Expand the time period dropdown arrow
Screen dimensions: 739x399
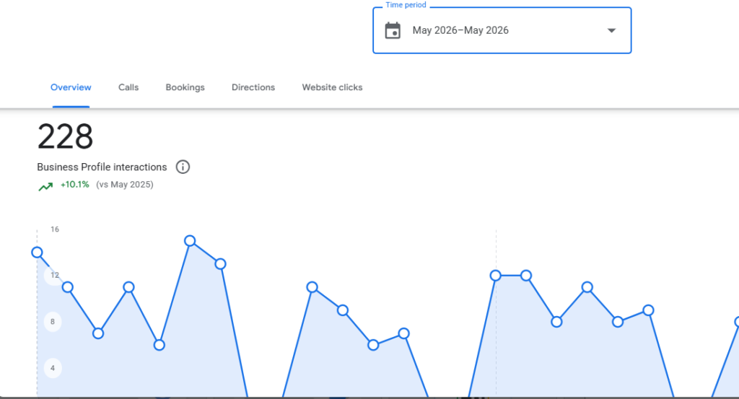(611, 30)
